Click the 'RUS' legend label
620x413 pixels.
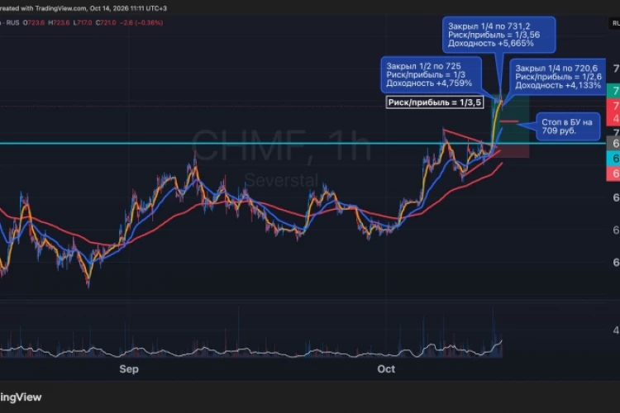12,23
